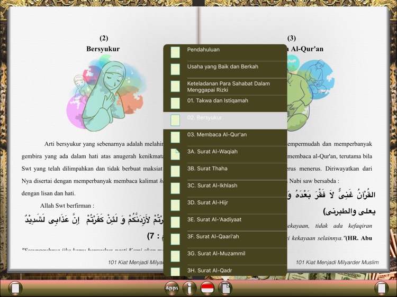Screen dimensions: 397x297
Task: Open Keteladanan Para Sahabat Dalam Menggapai Rizki
Action: tap(225, 87)
